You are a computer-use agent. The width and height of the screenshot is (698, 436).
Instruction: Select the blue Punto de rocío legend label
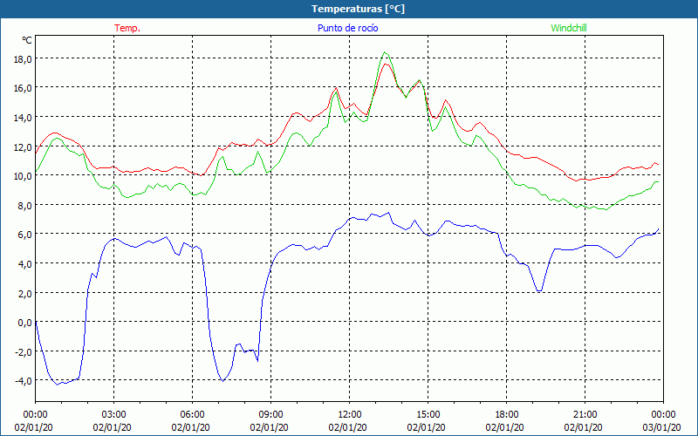[347, 28]
